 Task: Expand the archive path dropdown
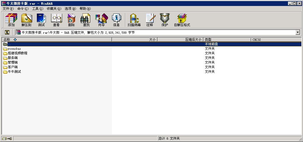click(298, 32)
